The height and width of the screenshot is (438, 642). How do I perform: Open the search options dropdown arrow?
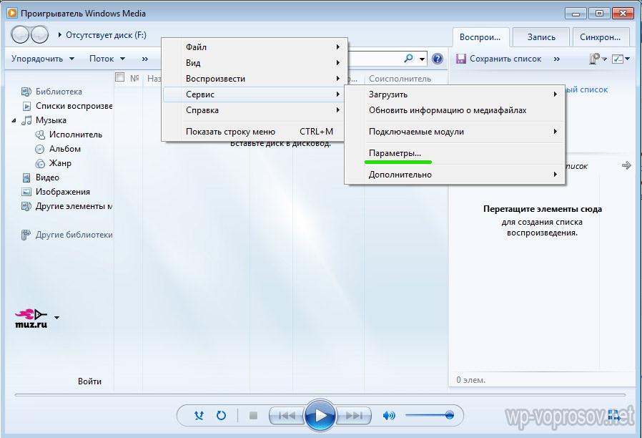(x=422, y=59)
